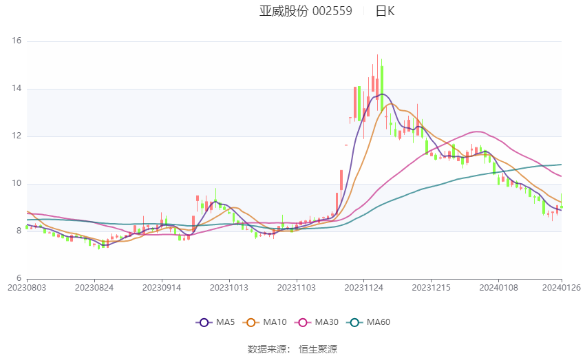Screen dimensions: 585x356
Task: Click the y-axis value 6
Action: pos(19,278)
